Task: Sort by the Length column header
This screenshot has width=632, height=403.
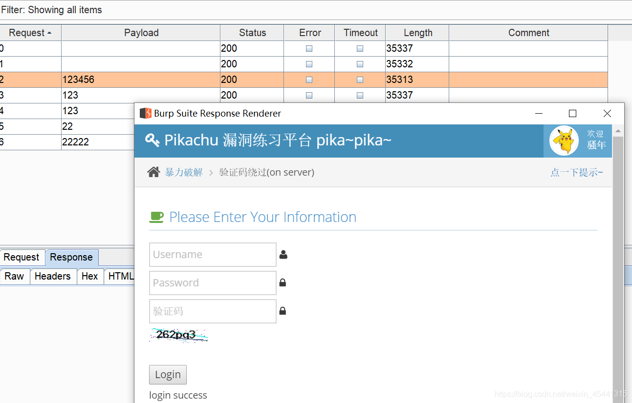Action: pyautogui.click(x=417, y=33)
